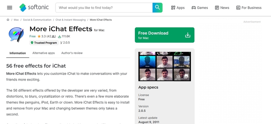Click the Softonic logo
Screen dimensions: 271x124
coord(34,8)
